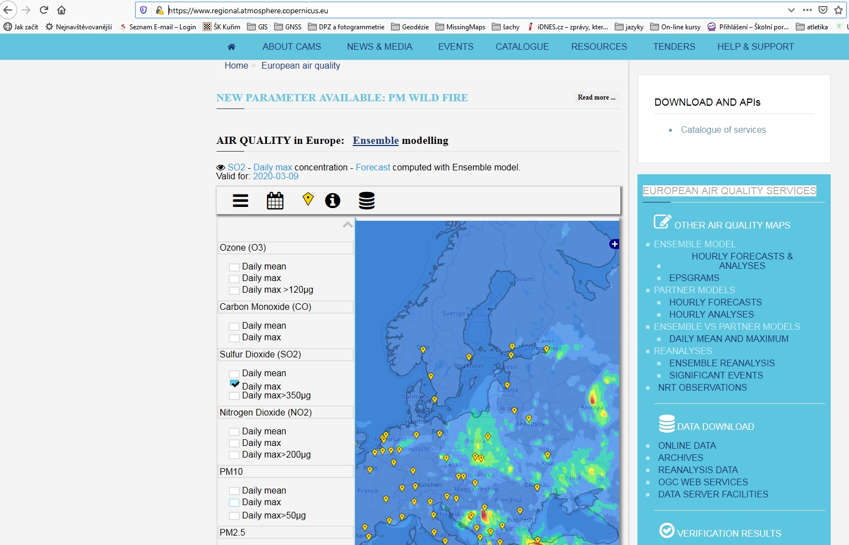Check Ozone Daily mean checkbox
849x545 pixels.
[234, 267]
